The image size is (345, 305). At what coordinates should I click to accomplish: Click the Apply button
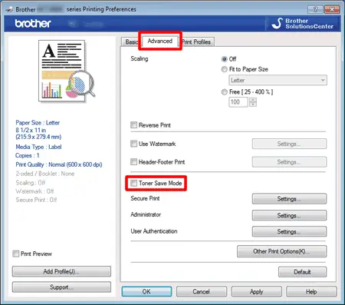pyautogui.click(x=256, y=292)
